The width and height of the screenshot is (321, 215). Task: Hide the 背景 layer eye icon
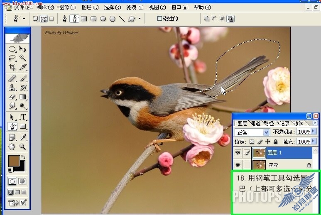click(238, 165)
